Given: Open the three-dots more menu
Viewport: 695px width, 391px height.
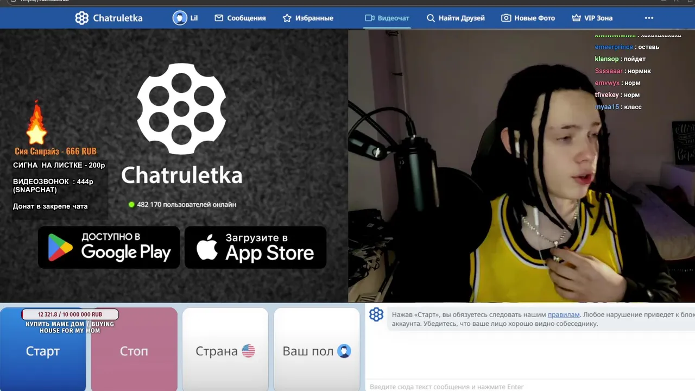Looking at the screenshot, I should click(649, 18).
